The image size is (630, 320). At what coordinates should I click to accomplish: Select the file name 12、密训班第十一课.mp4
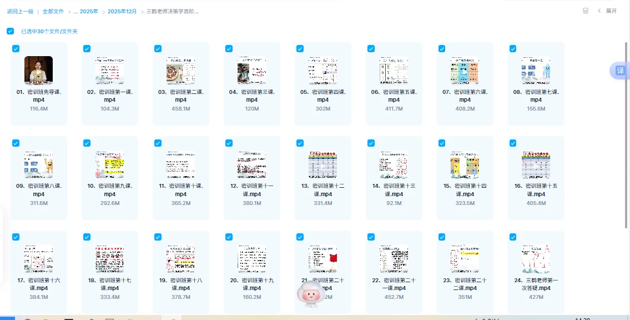252,190
